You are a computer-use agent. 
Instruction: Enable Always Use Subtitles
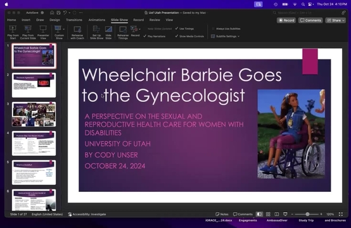coord(226,28)
